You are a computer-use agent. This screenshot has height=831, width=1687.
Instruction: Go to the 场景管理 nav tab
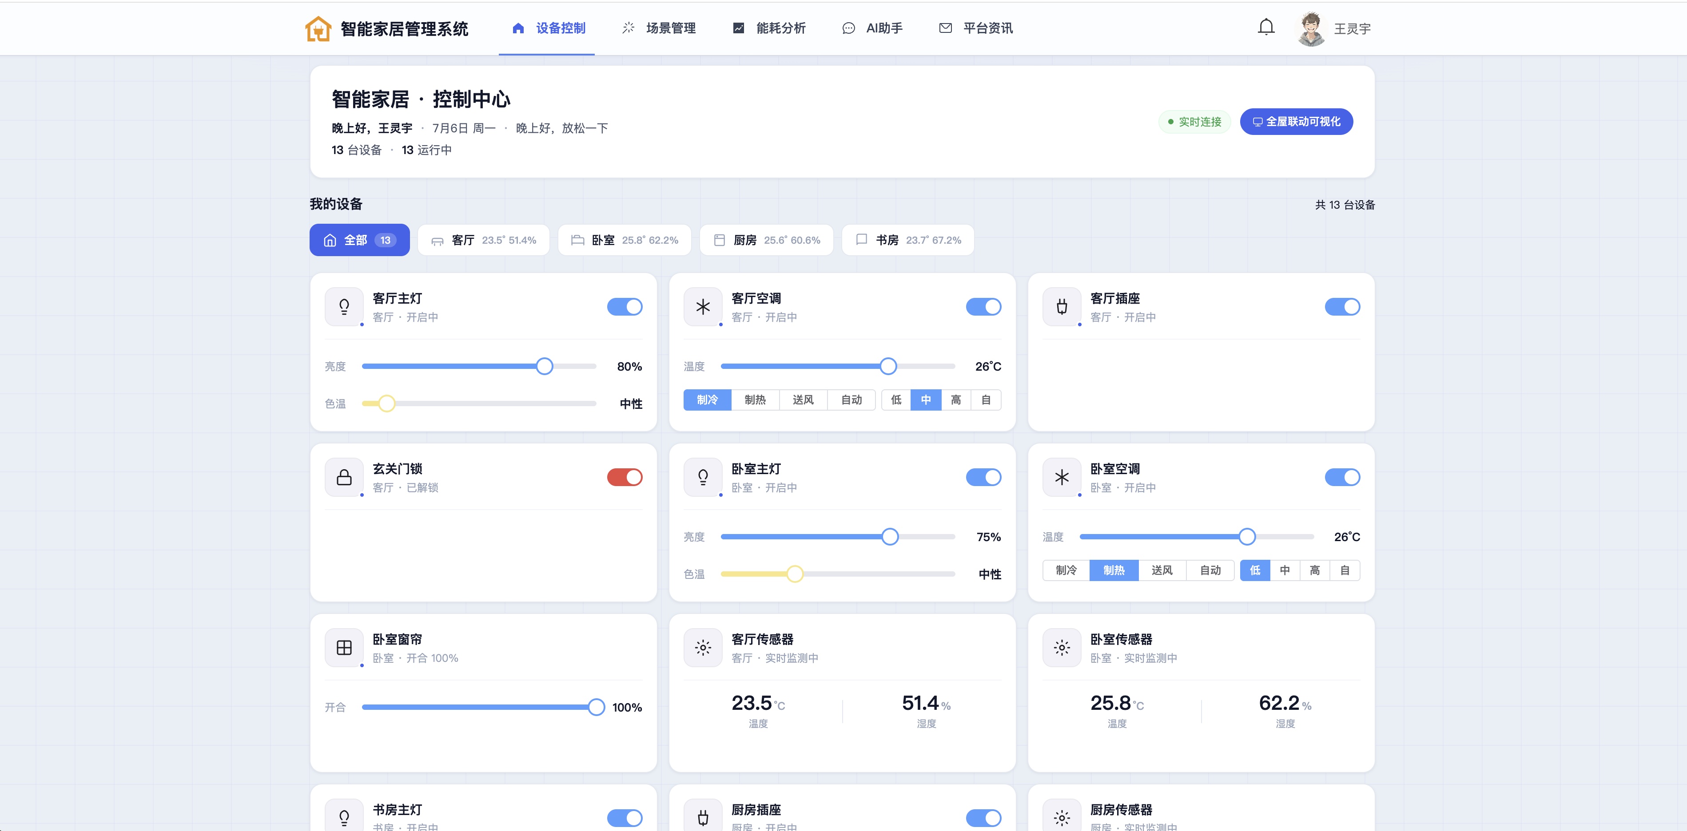click(x=658, y=28)
